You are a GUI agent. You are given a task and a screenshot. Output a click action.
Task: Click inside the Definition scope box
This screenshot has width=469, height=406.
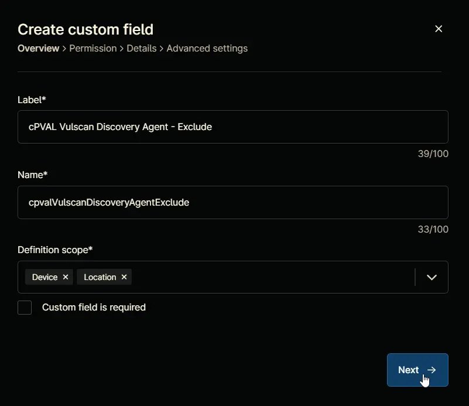tap(233, 277)
